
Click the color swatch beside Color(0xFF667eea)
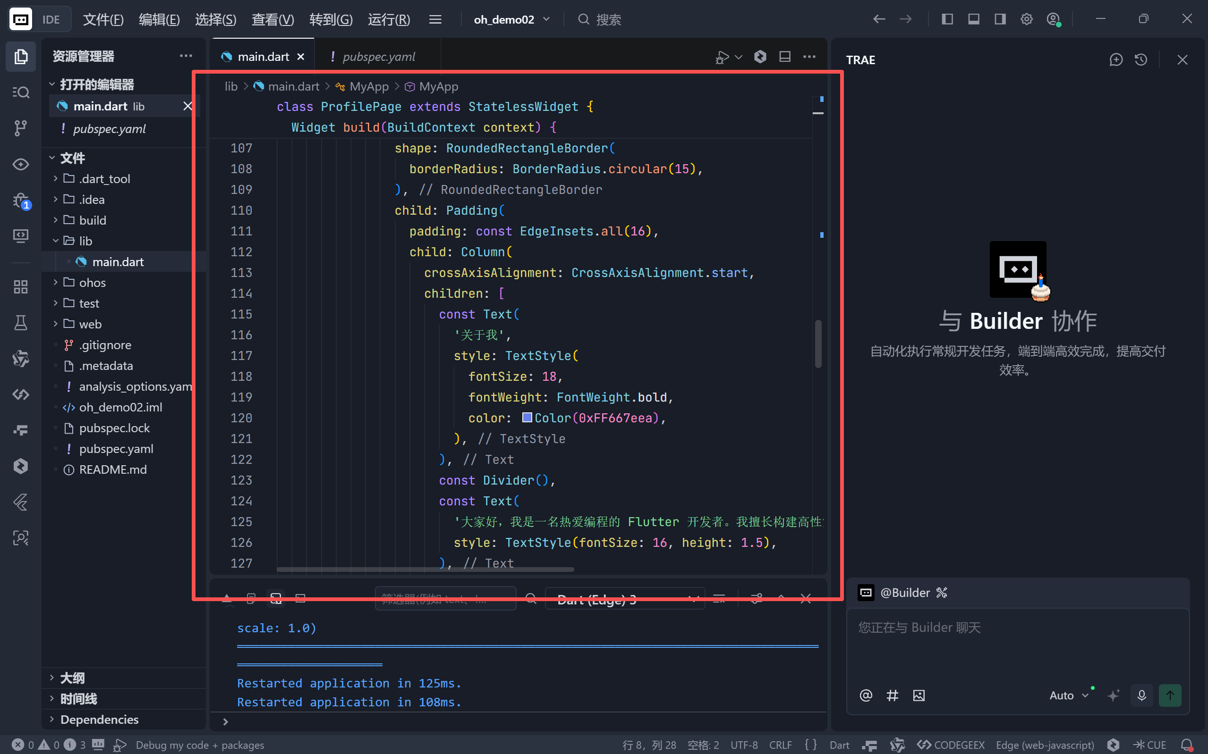pos(527,418)
